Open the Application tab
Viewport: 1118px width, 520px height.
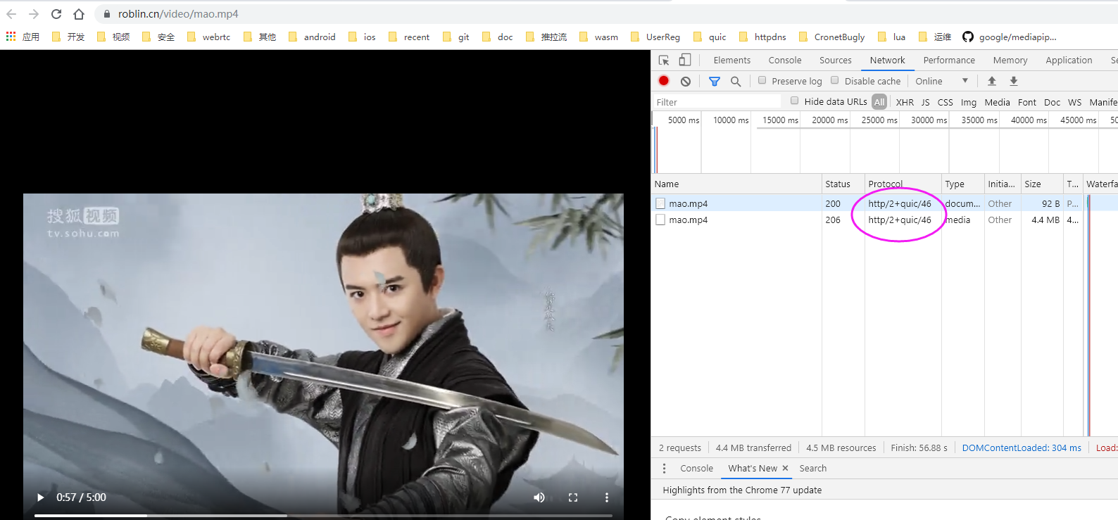tap(1069, 61)
